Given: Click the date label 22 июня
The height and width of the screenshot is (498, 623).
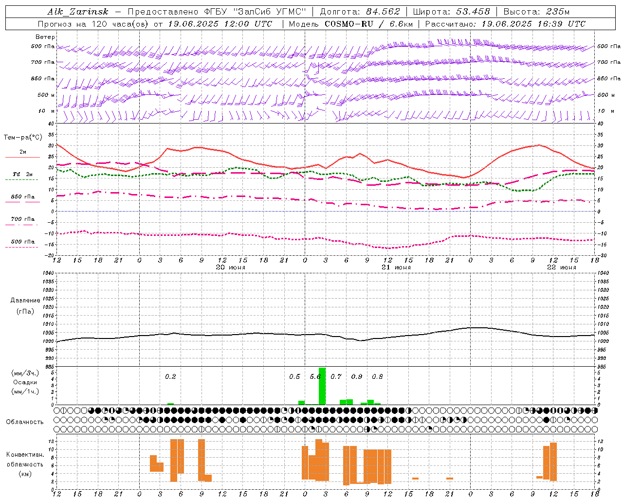Looking at the screenshot, I should pyautogui.click(x=562, y=267).
